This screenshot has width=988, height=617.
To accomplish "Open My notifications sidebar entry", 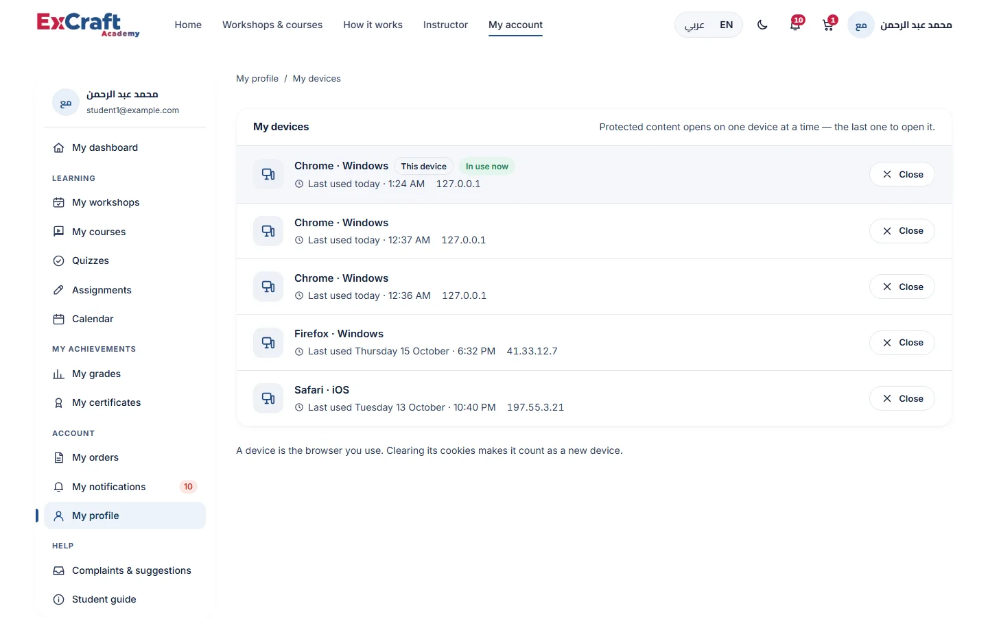I will click(x=125, y=487).
